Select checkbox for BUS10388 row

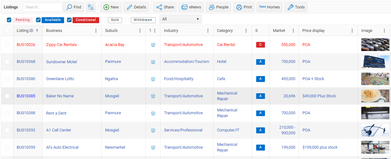pos(7,113)
